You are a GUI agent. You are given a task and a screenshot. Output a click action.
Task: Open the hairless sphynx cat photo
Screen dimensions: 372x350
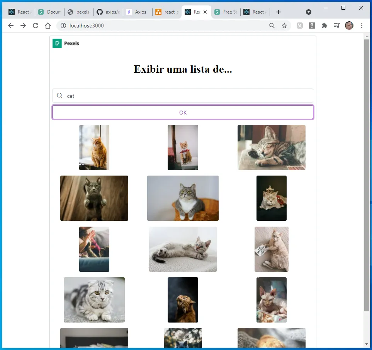pyautogui.click(x=272, y=300)
